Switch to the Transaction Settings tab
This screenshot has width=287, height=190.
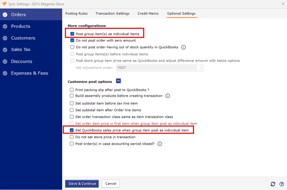point(112,14)
